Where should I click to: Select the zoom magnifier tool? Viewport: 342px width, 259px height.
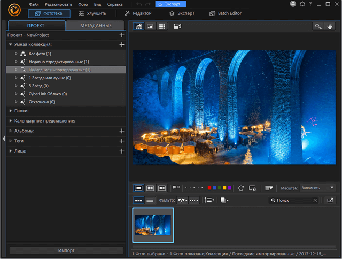click(318, 26)
